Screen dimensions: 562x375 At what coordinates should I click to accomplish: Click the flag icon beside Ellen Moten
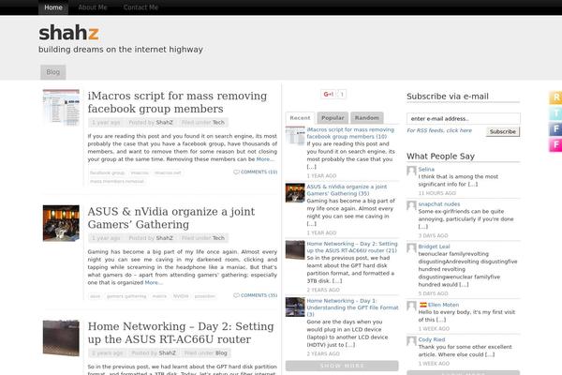[x=423, y=305]
